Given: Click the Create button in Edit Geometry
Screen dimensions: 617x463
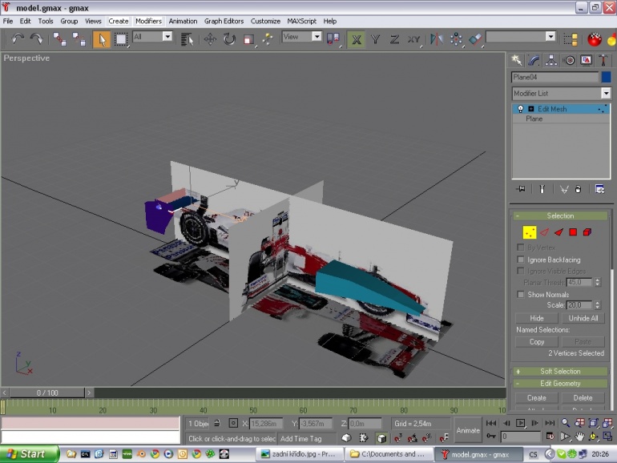Looking at the screenshot, I should 536,398.
